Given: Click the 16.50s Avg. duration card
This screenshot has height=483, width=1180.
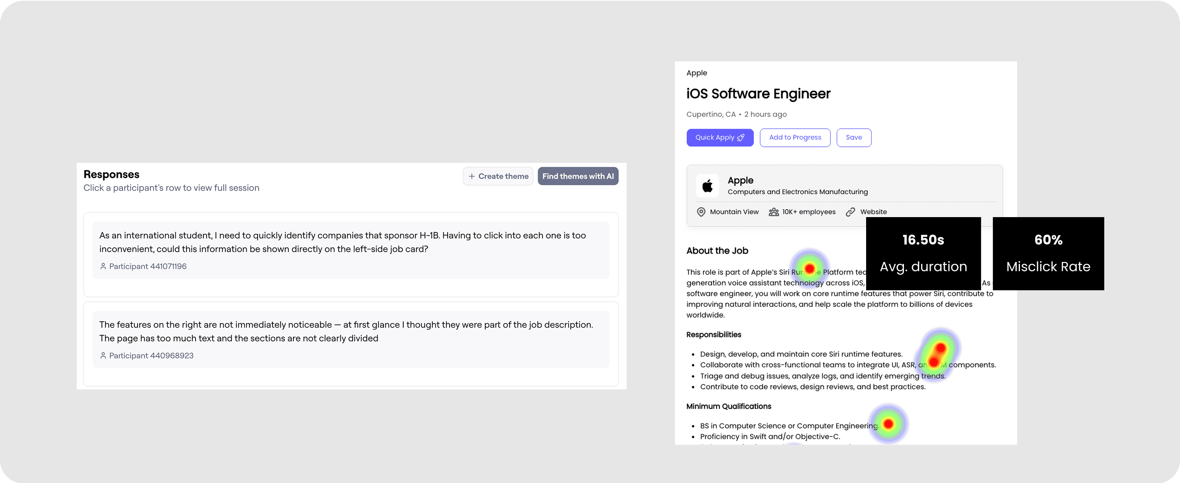Looking at the screenshot, I should (x=923, y=253).
